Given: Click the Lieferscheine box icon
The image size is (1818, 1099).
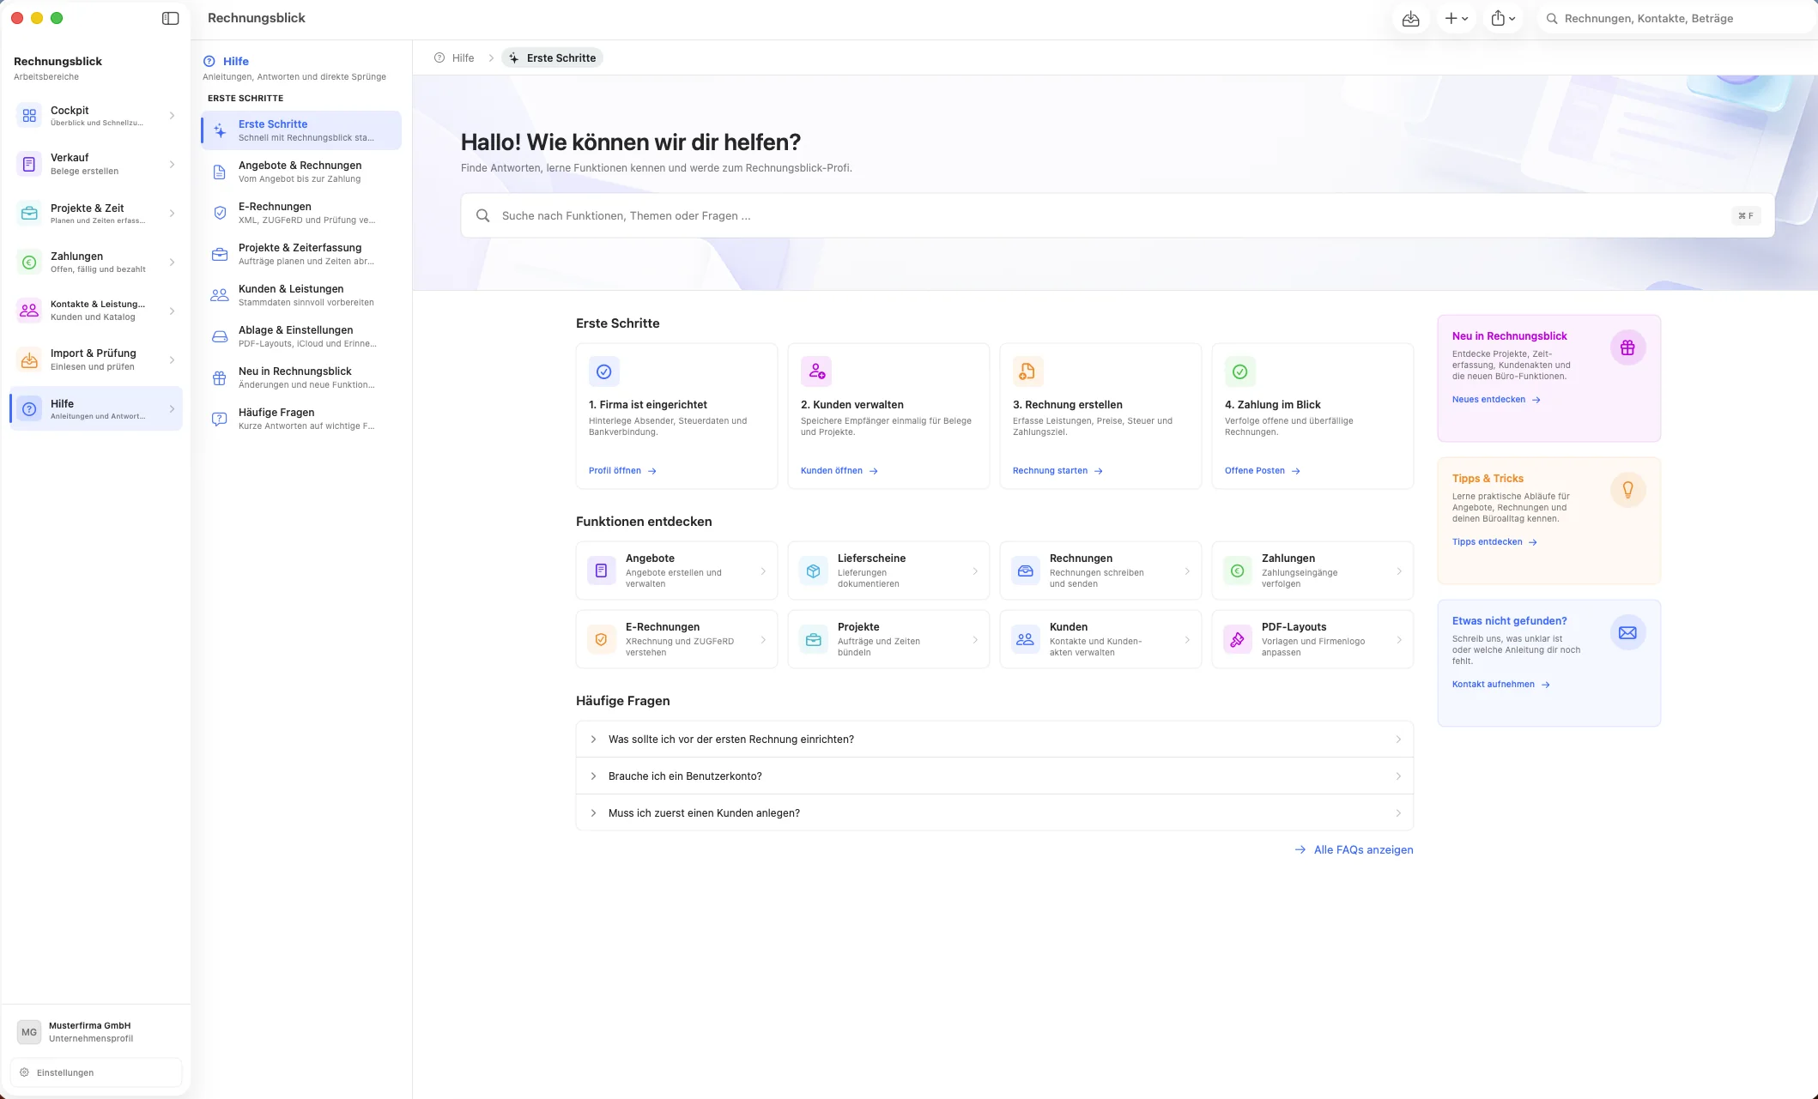Looking at the screenshot, I should tap(814, 571).
